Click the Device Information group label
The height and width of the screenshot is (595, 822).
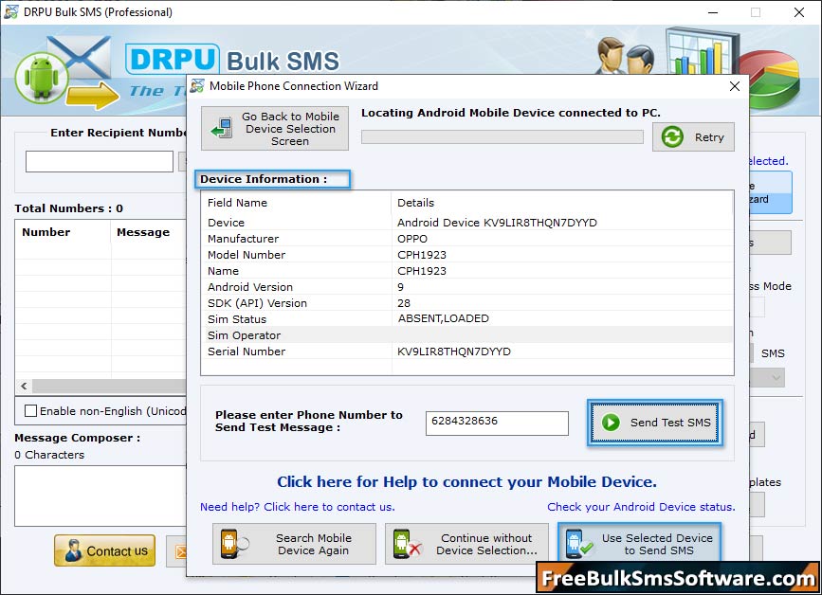point(264,179)
